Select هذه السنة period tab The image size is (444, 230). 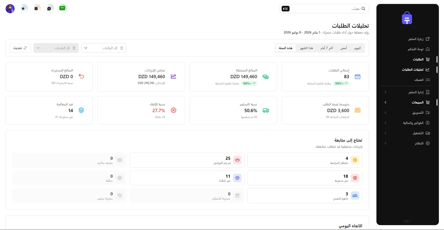coord(286,48)
